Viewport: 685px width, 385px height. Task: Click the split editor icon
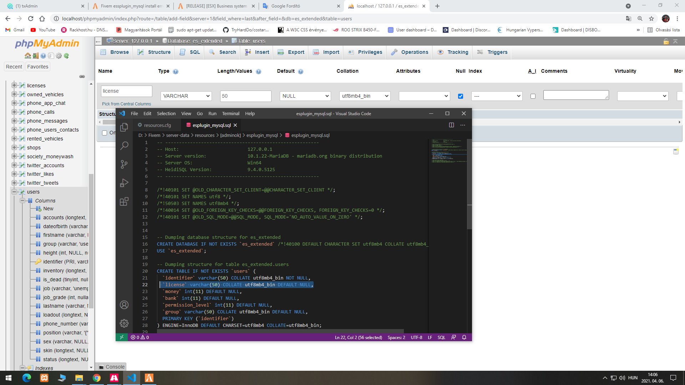tap(451, 125)
